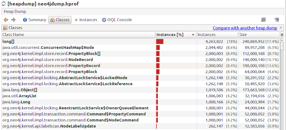Open the column chooser icon beside Size
This screenshot has width=286, height=130.
[x=282, y=35]
